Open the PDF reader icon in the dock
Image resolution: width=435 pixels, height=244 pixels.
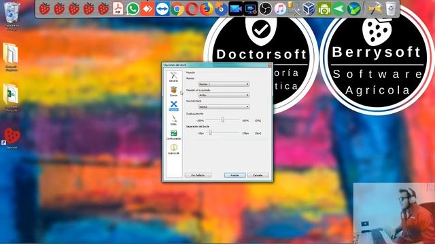(x=118, y=9)
